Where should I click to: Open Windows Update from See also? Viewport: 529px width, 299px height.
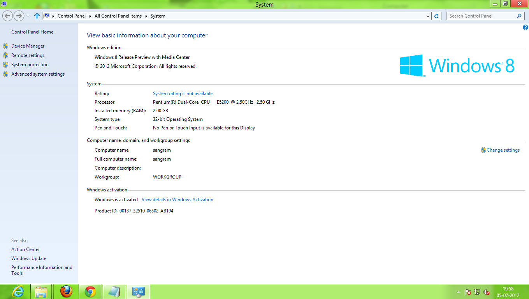pos(29,258)
